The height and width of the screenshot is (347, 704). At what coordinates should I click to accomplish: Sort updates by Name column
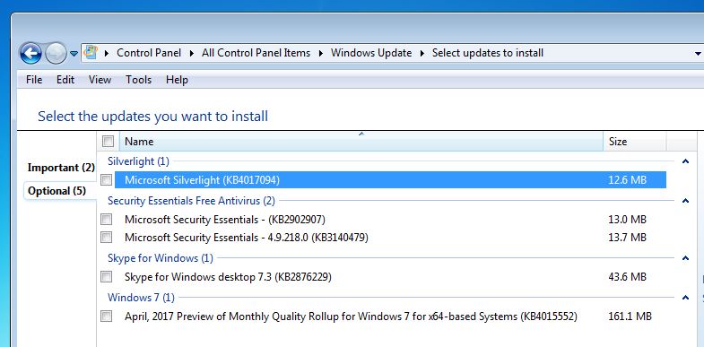(361, 142)
